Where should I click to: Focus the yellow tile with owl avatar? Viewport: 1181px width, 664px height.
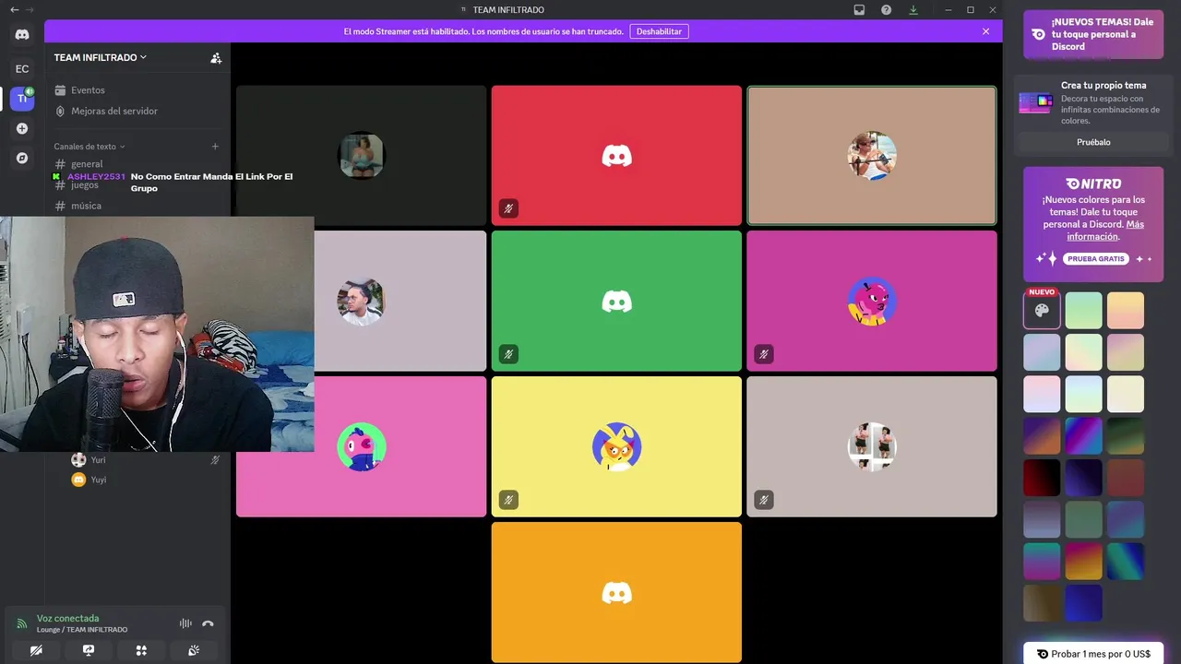click(x=616, y=446)
